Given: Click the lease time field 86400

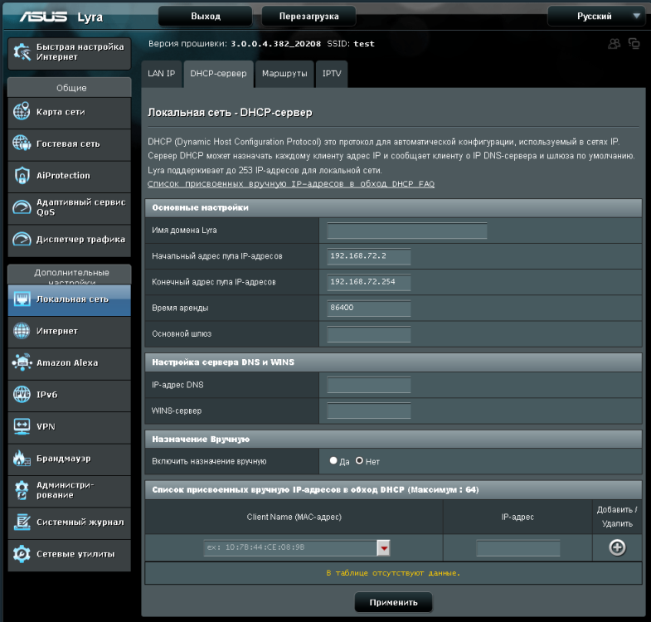Looking at the screenshot, I should pos(369,308).
